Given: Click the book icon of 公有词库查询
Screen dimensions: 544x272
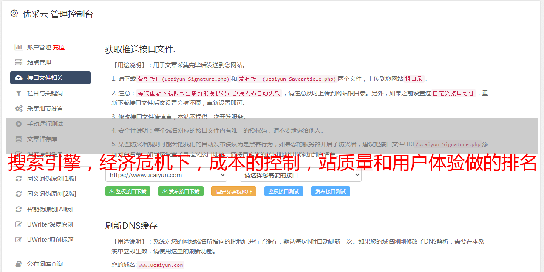Looking at the screenshot, I should click(19, 264).
